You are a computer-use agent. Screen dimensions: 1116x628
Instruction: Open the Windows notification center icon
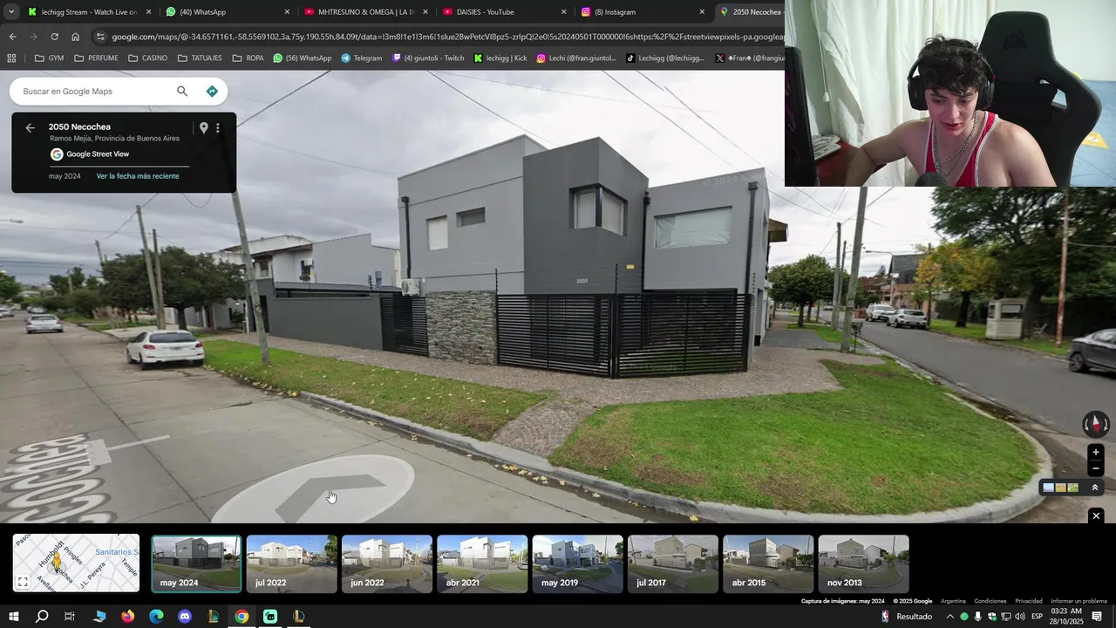point(1098,617)
